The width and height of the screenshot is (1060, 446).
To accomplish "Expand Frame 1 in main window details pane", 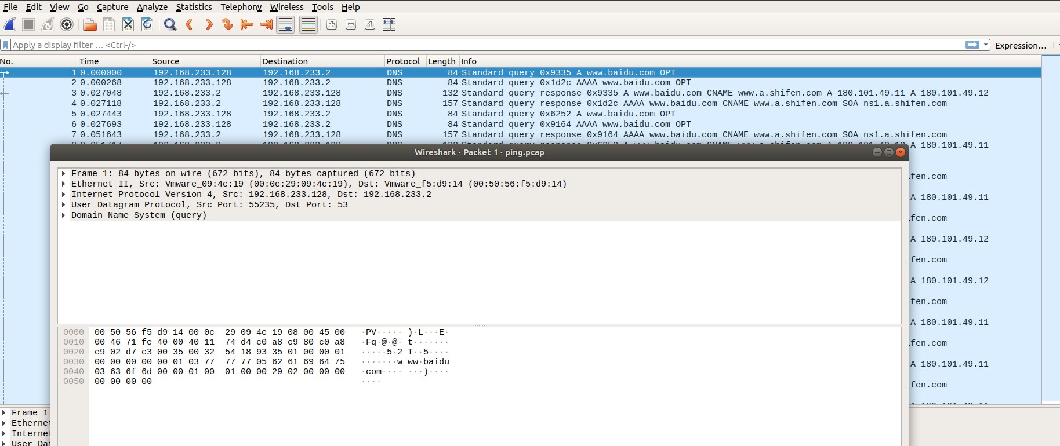I will (4, 412).
